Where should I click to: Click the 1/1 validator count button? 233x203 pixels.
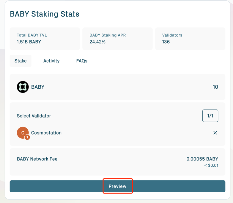point(210,116)
